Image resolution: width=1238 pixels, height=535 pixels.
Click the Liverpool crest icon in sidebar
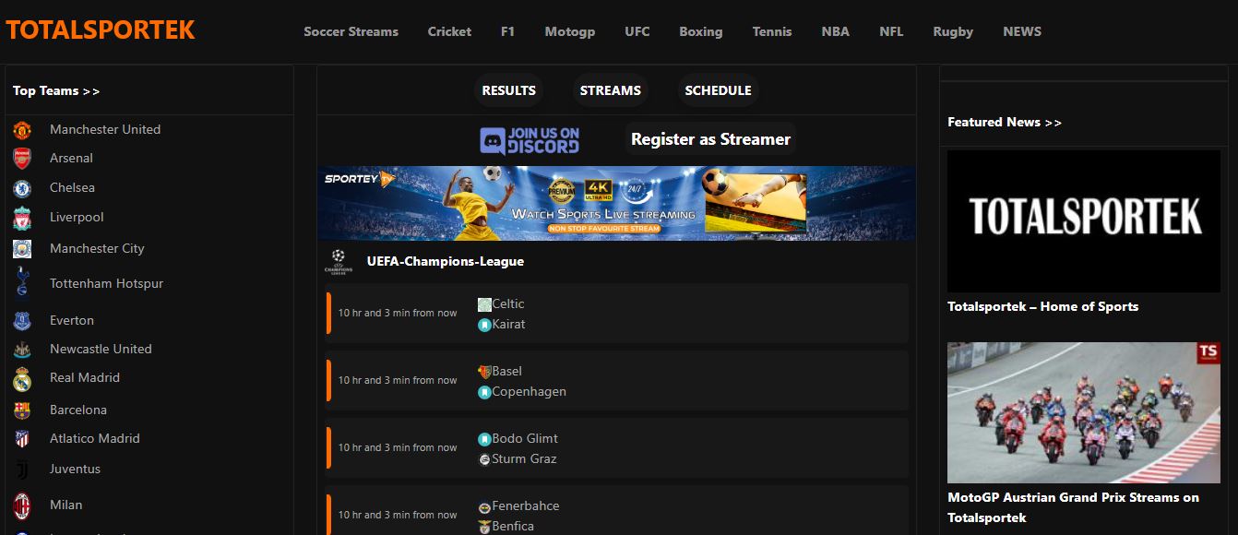coord(22,218)
